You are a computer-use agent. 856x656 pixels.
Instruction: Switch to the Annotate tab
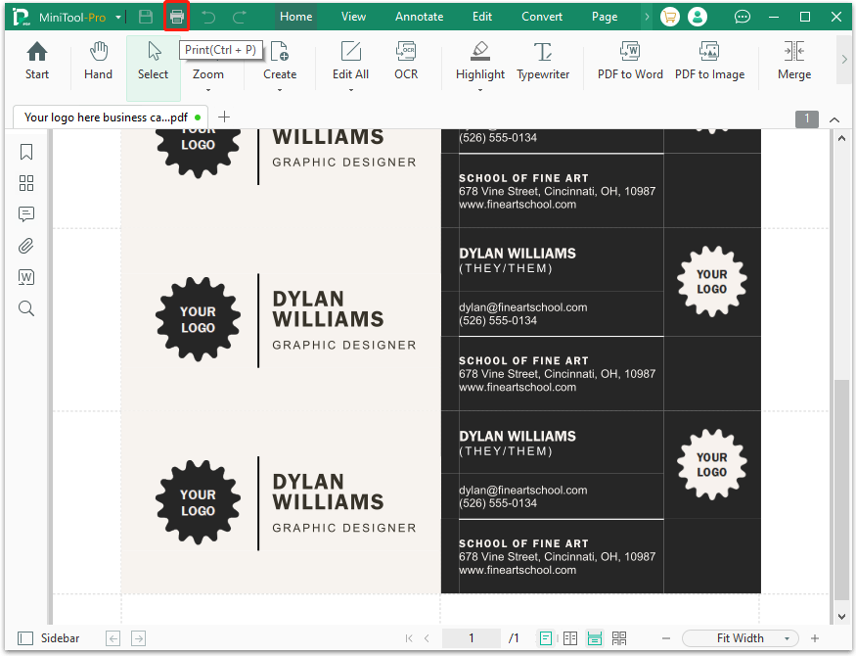point(420,17)
